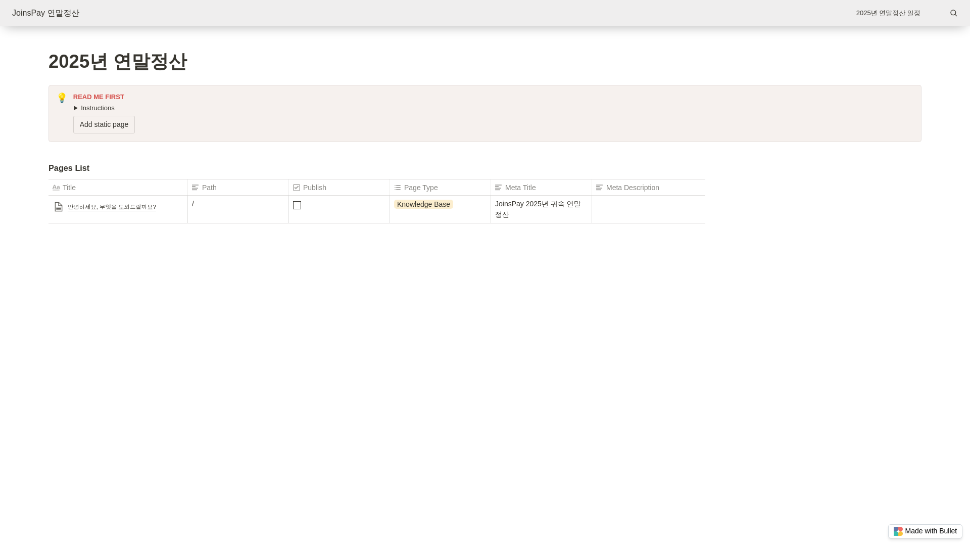The width and height of the screenshot is (970, 546).
Task: Click the Title column type icon
Action: click(56, 188)
